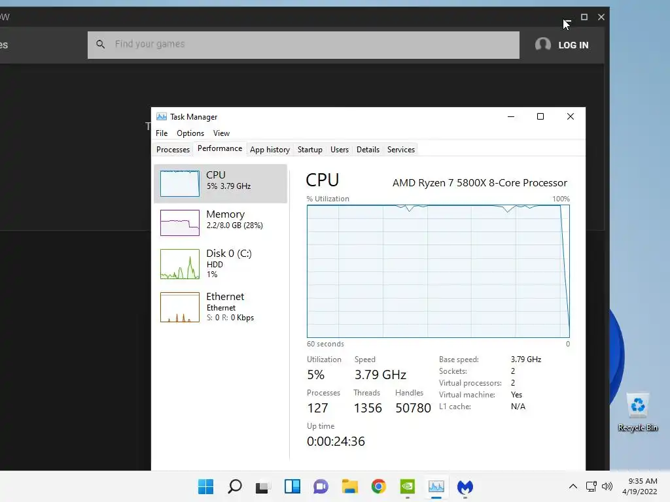Image resolution: width=670 pixels, height=502 pixels.
Task: Select the Recycle Bin desktop icon
Action: [x=637, y=412]
